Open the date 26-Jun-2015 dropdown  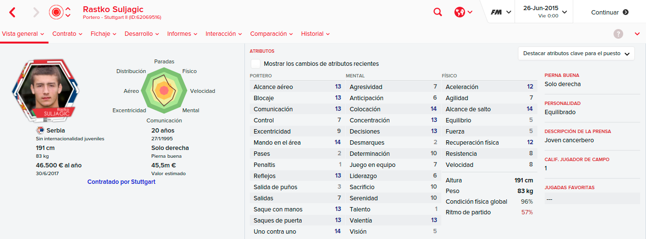pos(543,12)
